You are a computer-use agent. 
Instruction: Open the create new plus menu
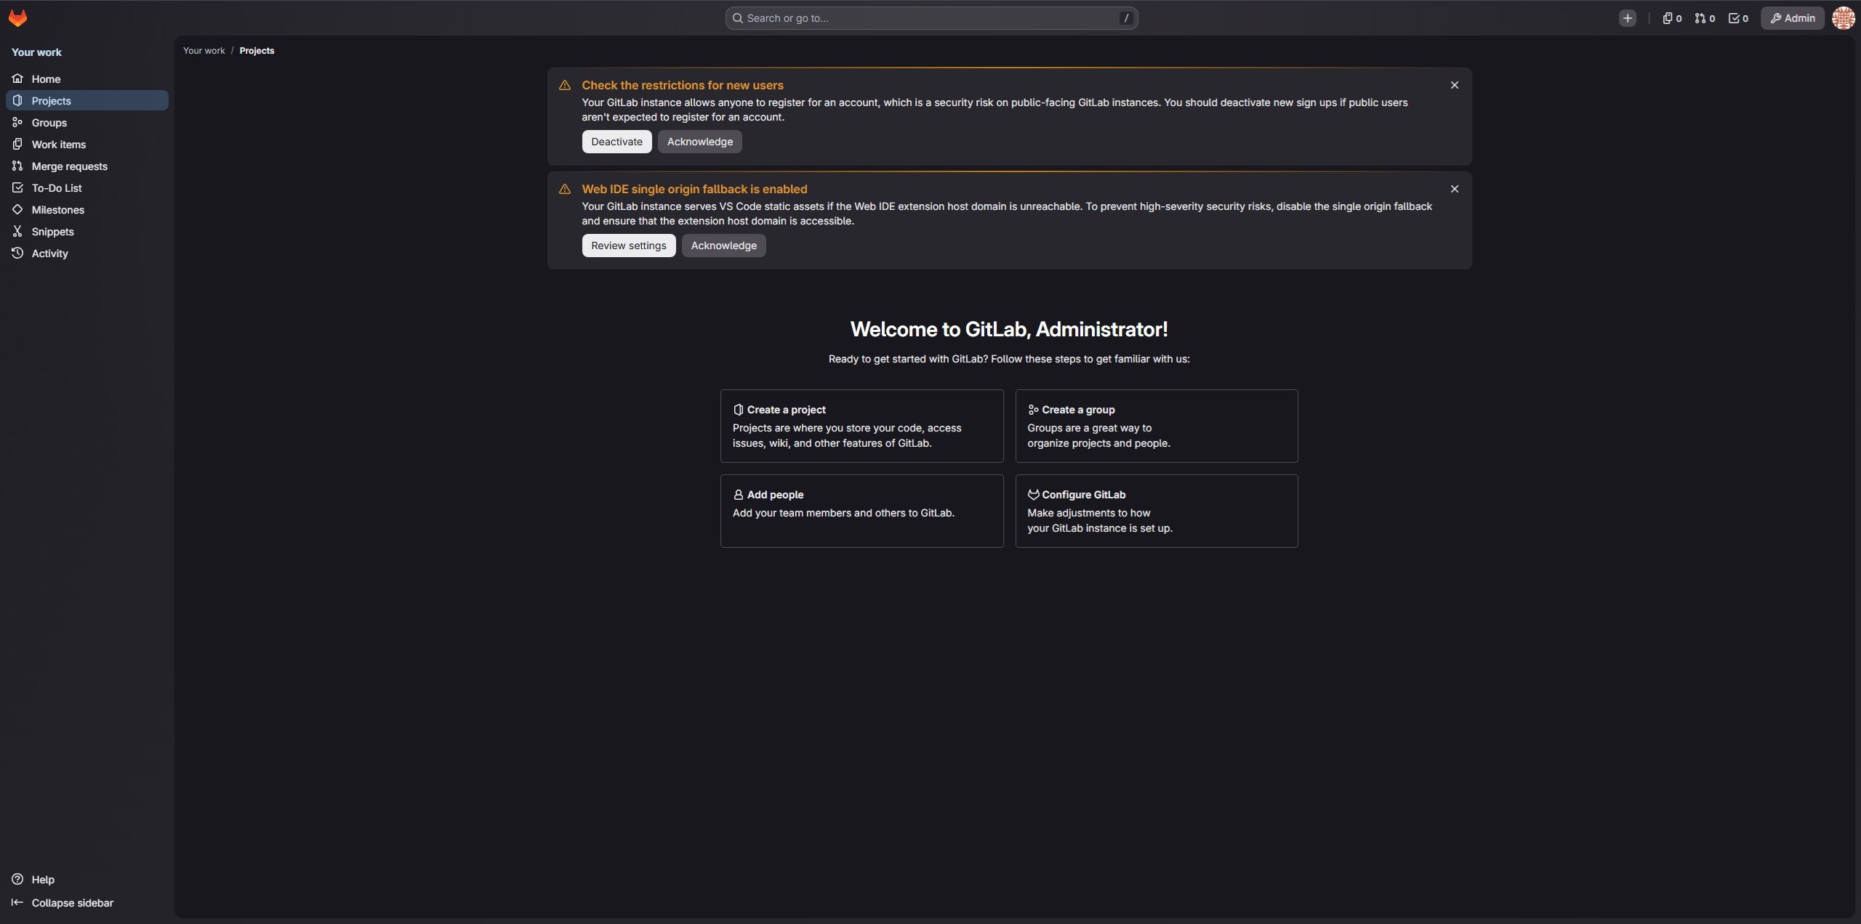coord(1627,19)
